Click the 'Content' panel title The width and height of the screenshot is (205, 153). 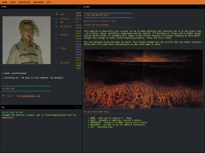87,7
